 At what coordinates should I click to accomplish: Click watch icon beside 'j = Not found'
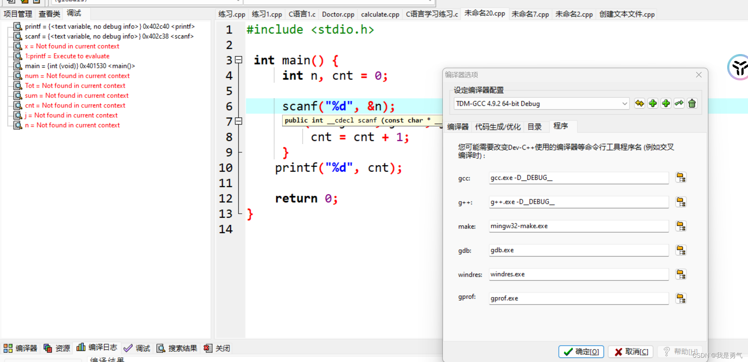(18, 115)
